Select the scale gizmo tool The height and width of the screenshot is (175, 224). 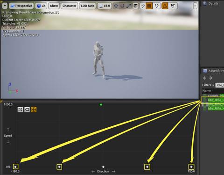[129, 6]
